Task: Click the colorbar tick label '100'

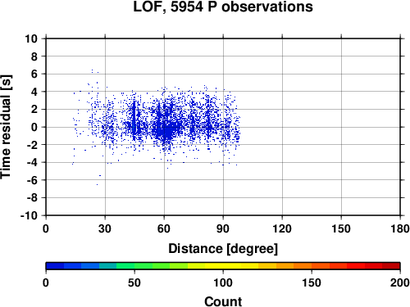Action: point(223,282)
